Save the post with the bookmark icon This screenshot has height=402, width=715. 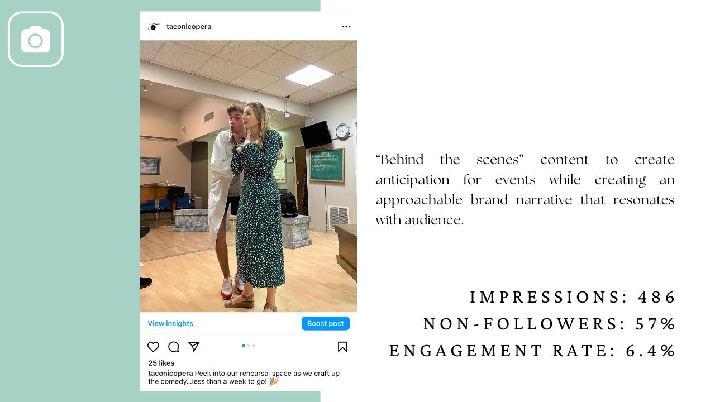pos(342,347)
